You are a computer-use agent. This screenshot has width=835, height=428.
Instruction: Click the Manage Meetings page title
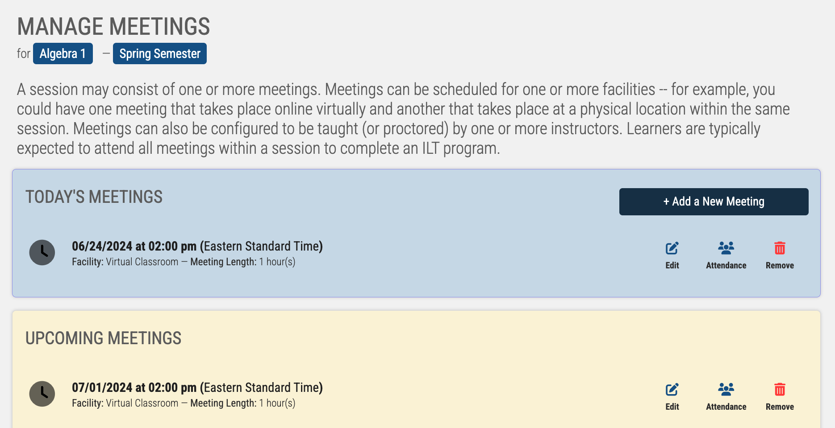point(113,26)
